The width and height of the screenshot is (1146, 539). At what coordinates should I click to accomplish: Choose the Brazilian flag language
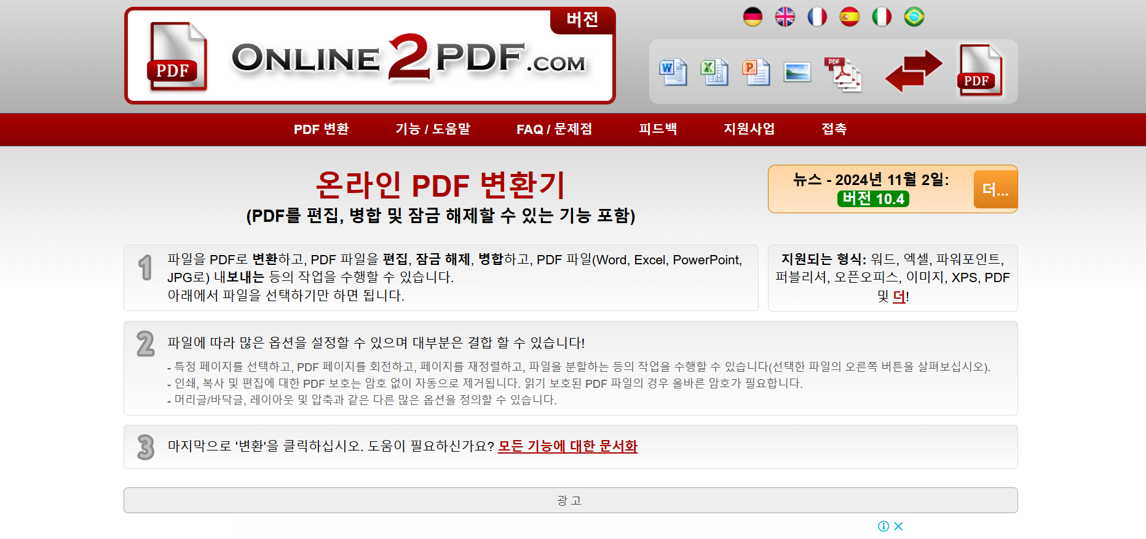[914, 17]
